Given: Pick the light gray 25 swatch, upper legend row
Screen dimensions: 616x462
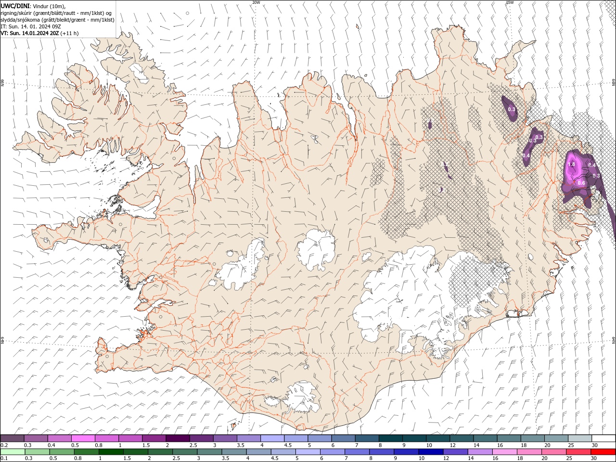Looking at the screenshot, I should pos(580,438).
